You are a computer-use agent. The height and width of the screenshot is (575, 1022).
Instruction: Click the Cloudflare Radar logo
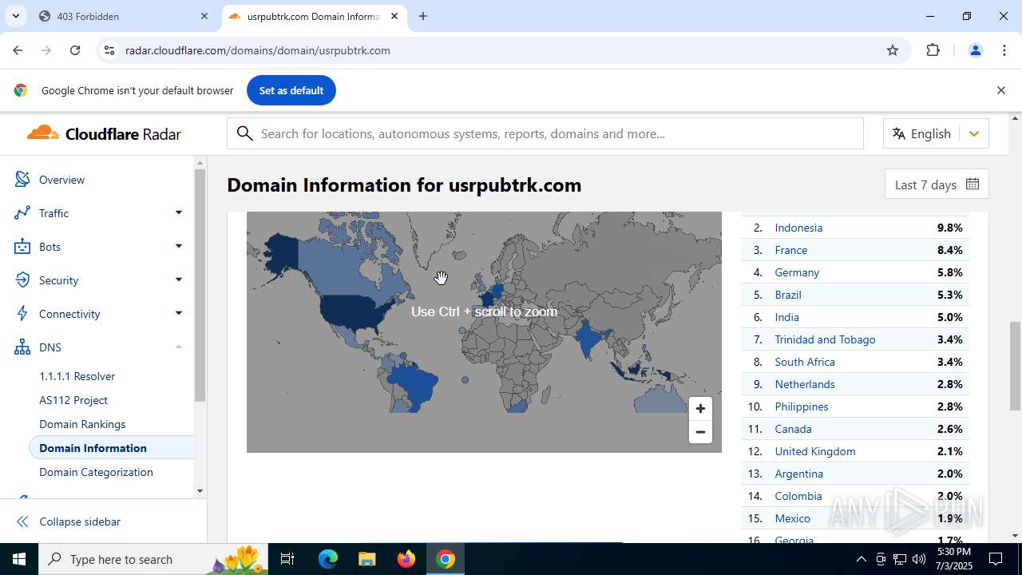click(x=104, y=133)
